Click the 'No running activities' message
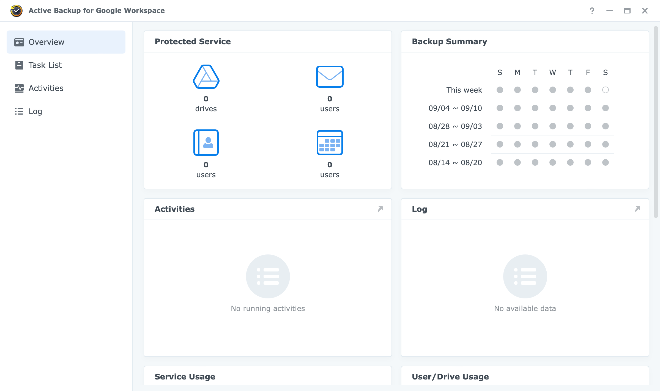This screenshot has height=391, width=660. pos(268,309)
